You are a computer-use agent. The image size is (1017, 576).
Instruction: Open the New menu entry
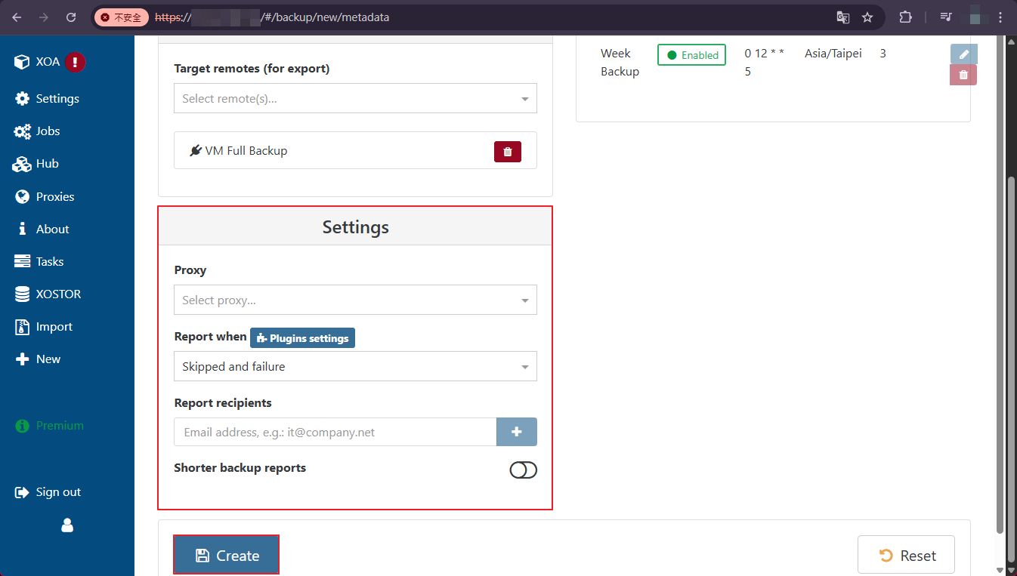pyautogui.click(x=48, y=359)
